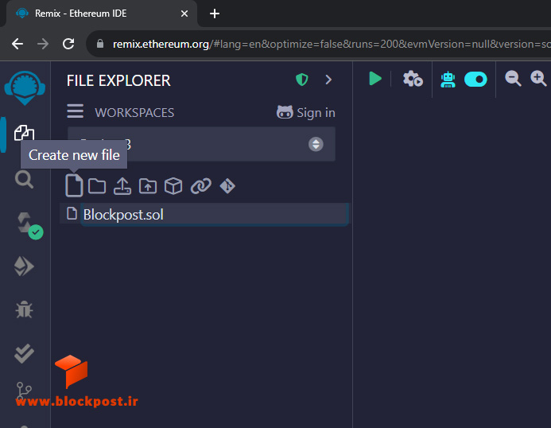Collapse File Explorer panel with chevron
Image resolution: width=551 pixels, height=428 pixels.
(328, 80)
